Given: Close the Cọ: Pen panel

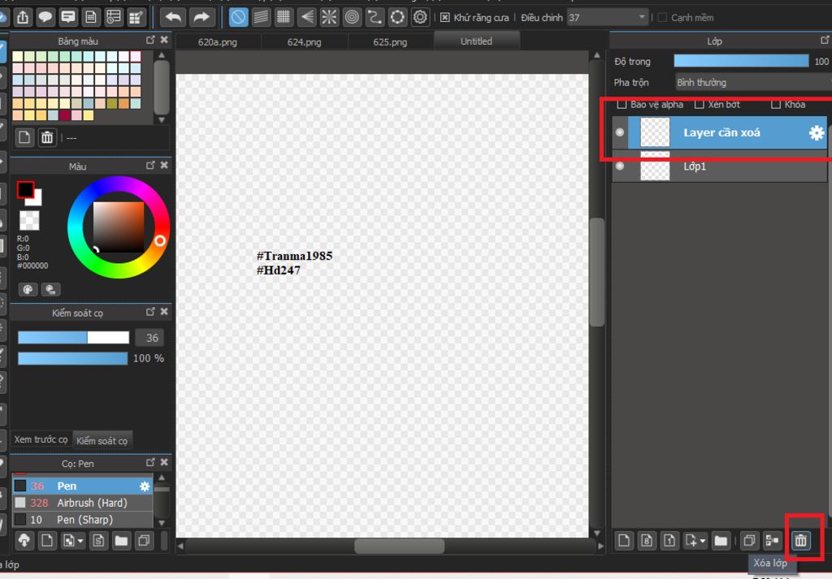Looking at the screenshot, I should click(164, 462).
